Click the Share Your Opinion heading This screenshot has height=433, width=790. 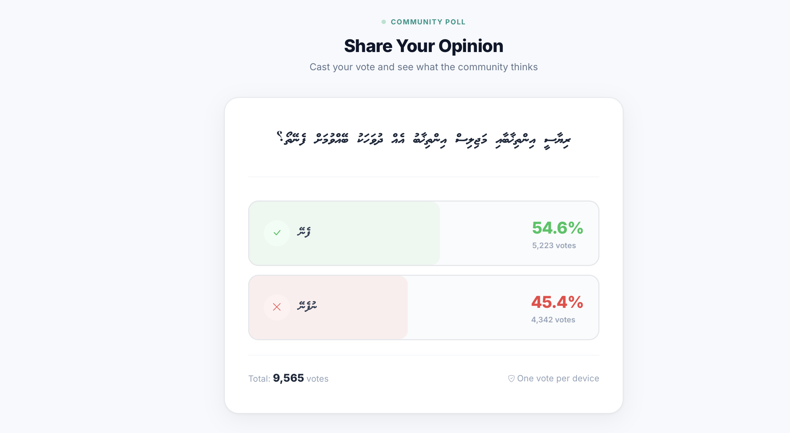tap(423, 46)
